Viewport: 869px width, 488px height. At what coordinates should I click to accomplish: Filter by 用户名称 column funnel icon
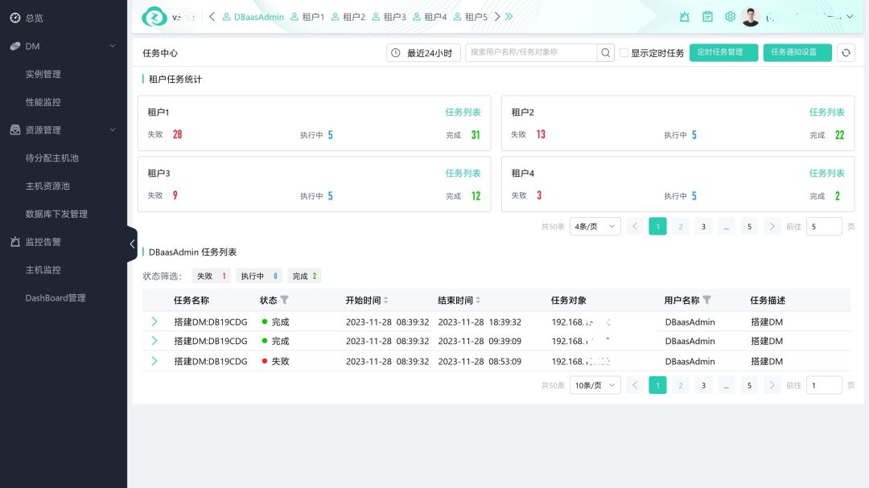click(x=706, y=300)
